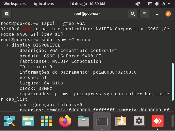The height and width of the screenshot is (131, 175).
Task: Open AnyDesk red dock icon
Action: (x=158, y=121)
